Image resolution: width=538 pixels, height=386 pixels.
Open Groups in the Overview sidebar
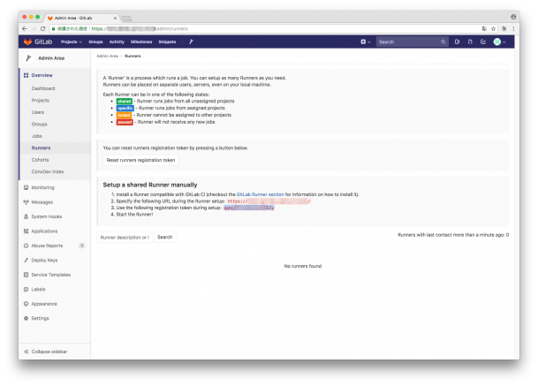(x=40, y=124)
